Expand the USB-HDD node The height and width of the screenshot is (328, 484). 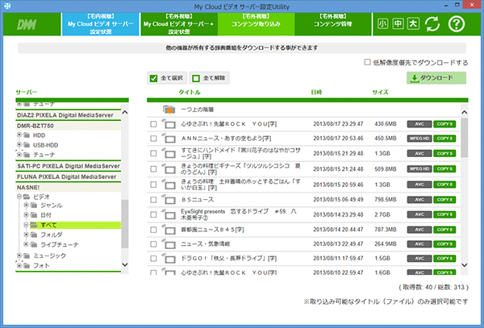pos(19,144)
